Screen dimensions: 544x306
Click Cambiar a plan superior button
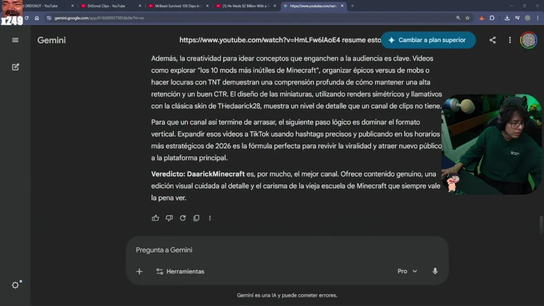tap(428, 40)
